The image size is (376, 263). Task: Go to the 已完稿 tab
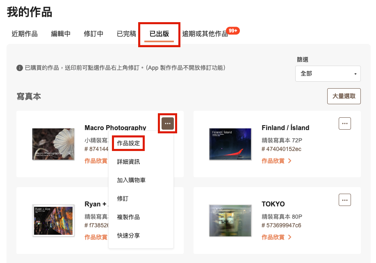coord(126,34)
